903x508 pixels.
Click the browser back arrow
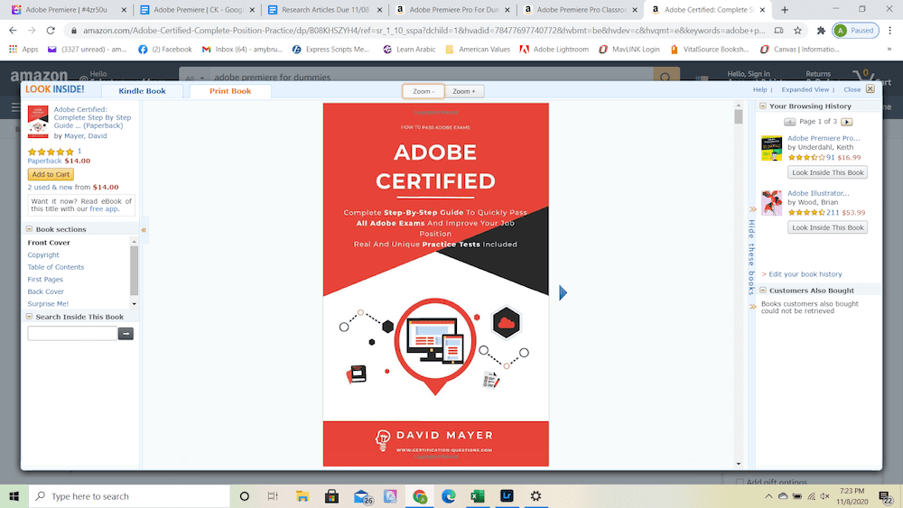[13, 31]
